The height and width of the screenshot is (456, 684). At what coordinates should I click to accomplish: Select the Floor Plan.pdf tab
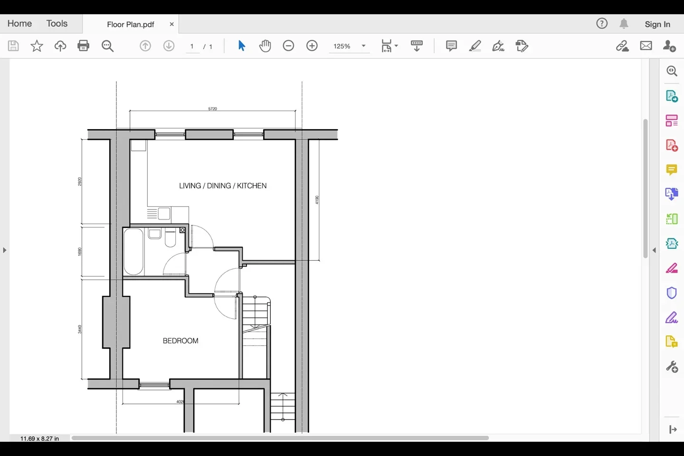pyautogui.click(x=131, y=24)
